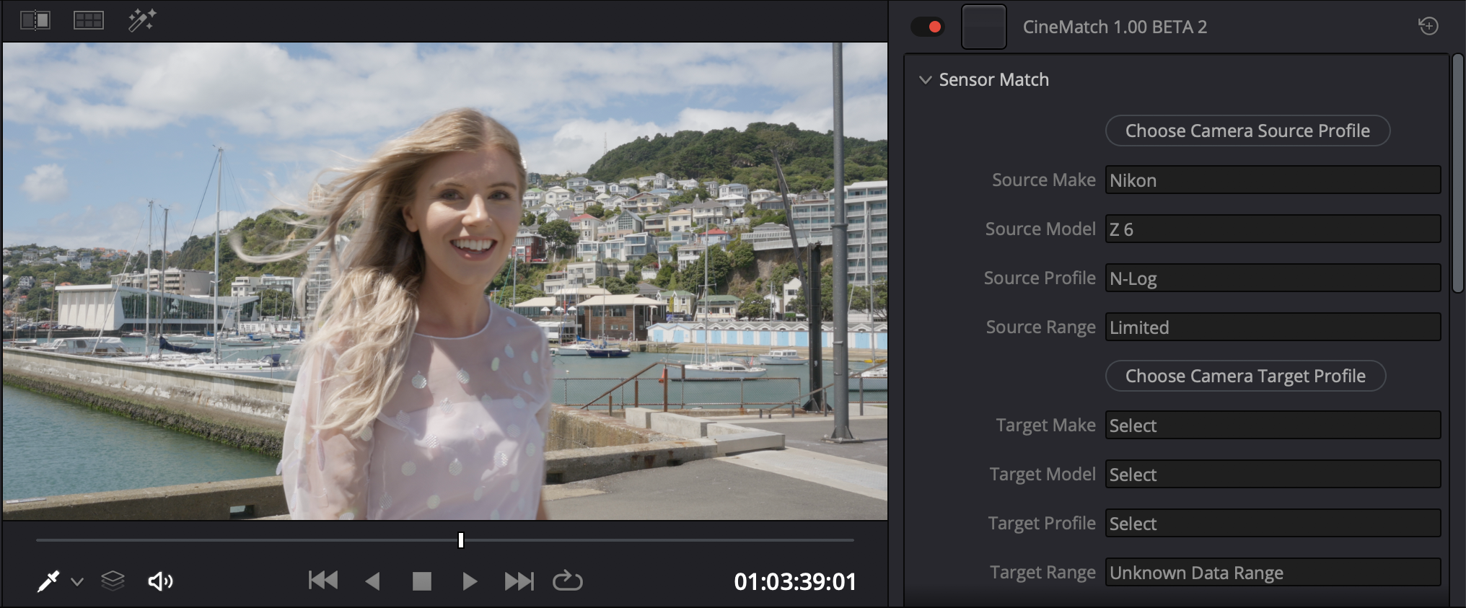This screenshot has width=1466, height=608.
Task: Open dropdown arrow beside the eyedropper
Action: 77,582
